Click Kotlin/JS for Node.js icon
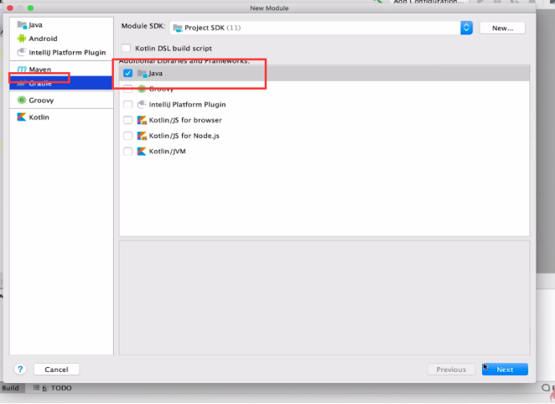Screen dimensions: 555x404 (x=142, y=135)
